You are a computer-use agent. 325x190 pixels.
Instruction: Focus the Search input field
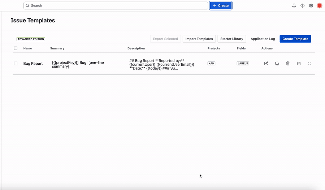116,6
